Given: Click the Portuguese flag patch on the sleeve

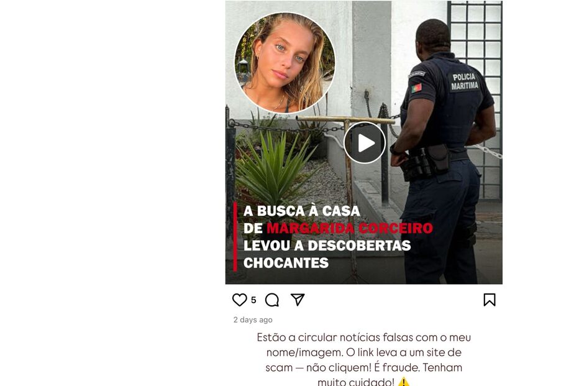Looking at the screenshot, I should [416, 88].
